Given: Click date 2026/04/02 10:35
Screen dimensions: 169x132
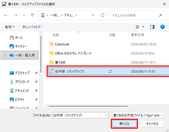Looking at the screenshot, I should (x=144, y=44).
